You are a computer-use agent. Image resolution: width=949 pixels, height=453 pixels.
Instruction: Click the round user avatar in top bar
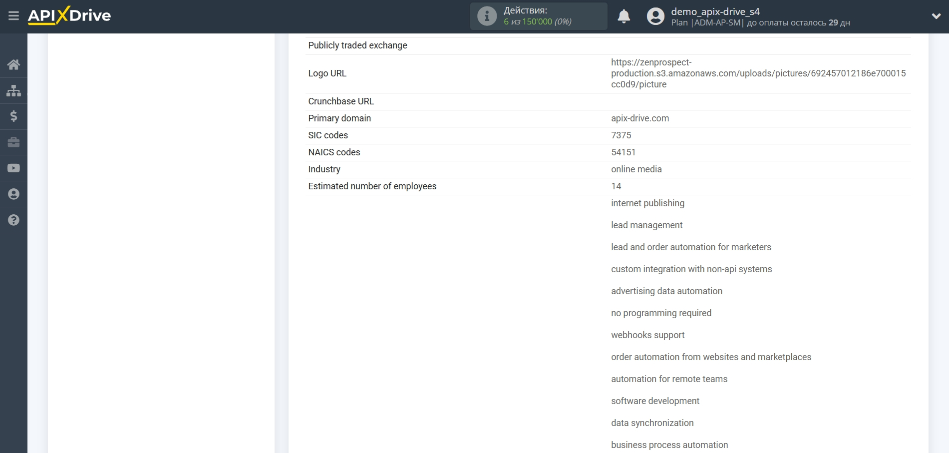656,16
